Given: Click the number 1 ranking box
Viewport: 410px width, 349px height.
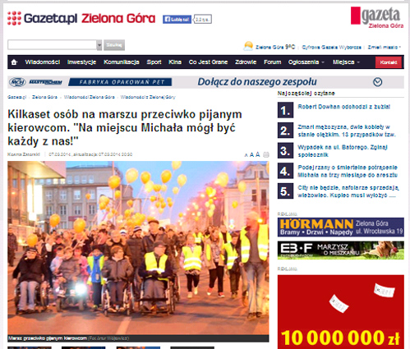Looking at the screenshot, I should pos(285,110).
